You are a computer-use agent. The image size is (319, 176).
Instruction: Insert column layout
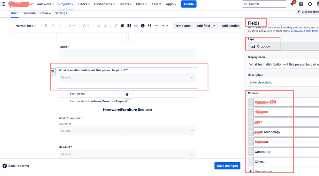129,26
